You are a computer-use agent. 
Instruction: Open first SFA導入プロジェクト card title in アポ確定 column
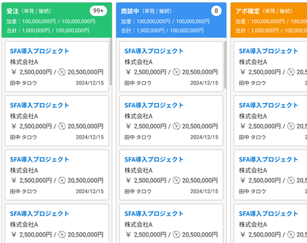click(x=269, y=51)
